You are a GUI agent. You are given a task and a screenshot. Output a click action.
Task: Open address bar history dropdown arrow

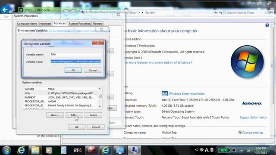click(216, 12)
